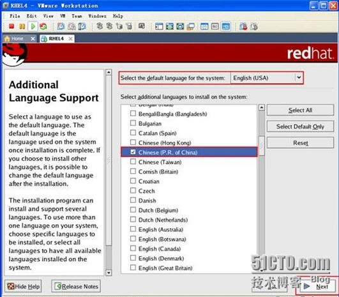Open the View menu

click(x=48, y=16)
